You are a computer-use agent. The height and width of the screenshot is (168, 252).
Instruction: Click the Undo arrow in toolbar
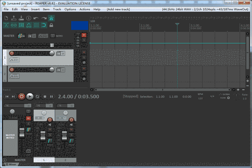point(36,18)
